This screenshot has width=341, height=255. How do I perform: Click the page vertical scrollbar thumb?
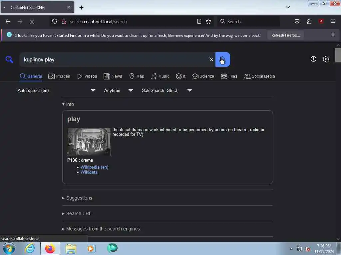(x=338, y=55)
